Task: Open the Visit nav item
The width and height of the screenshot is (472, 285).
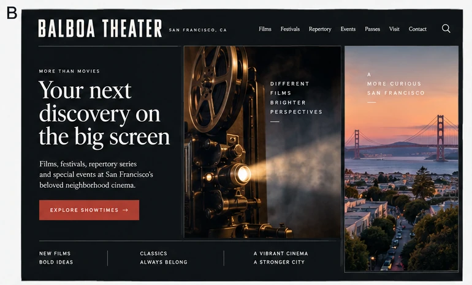Action: [394, 29]
